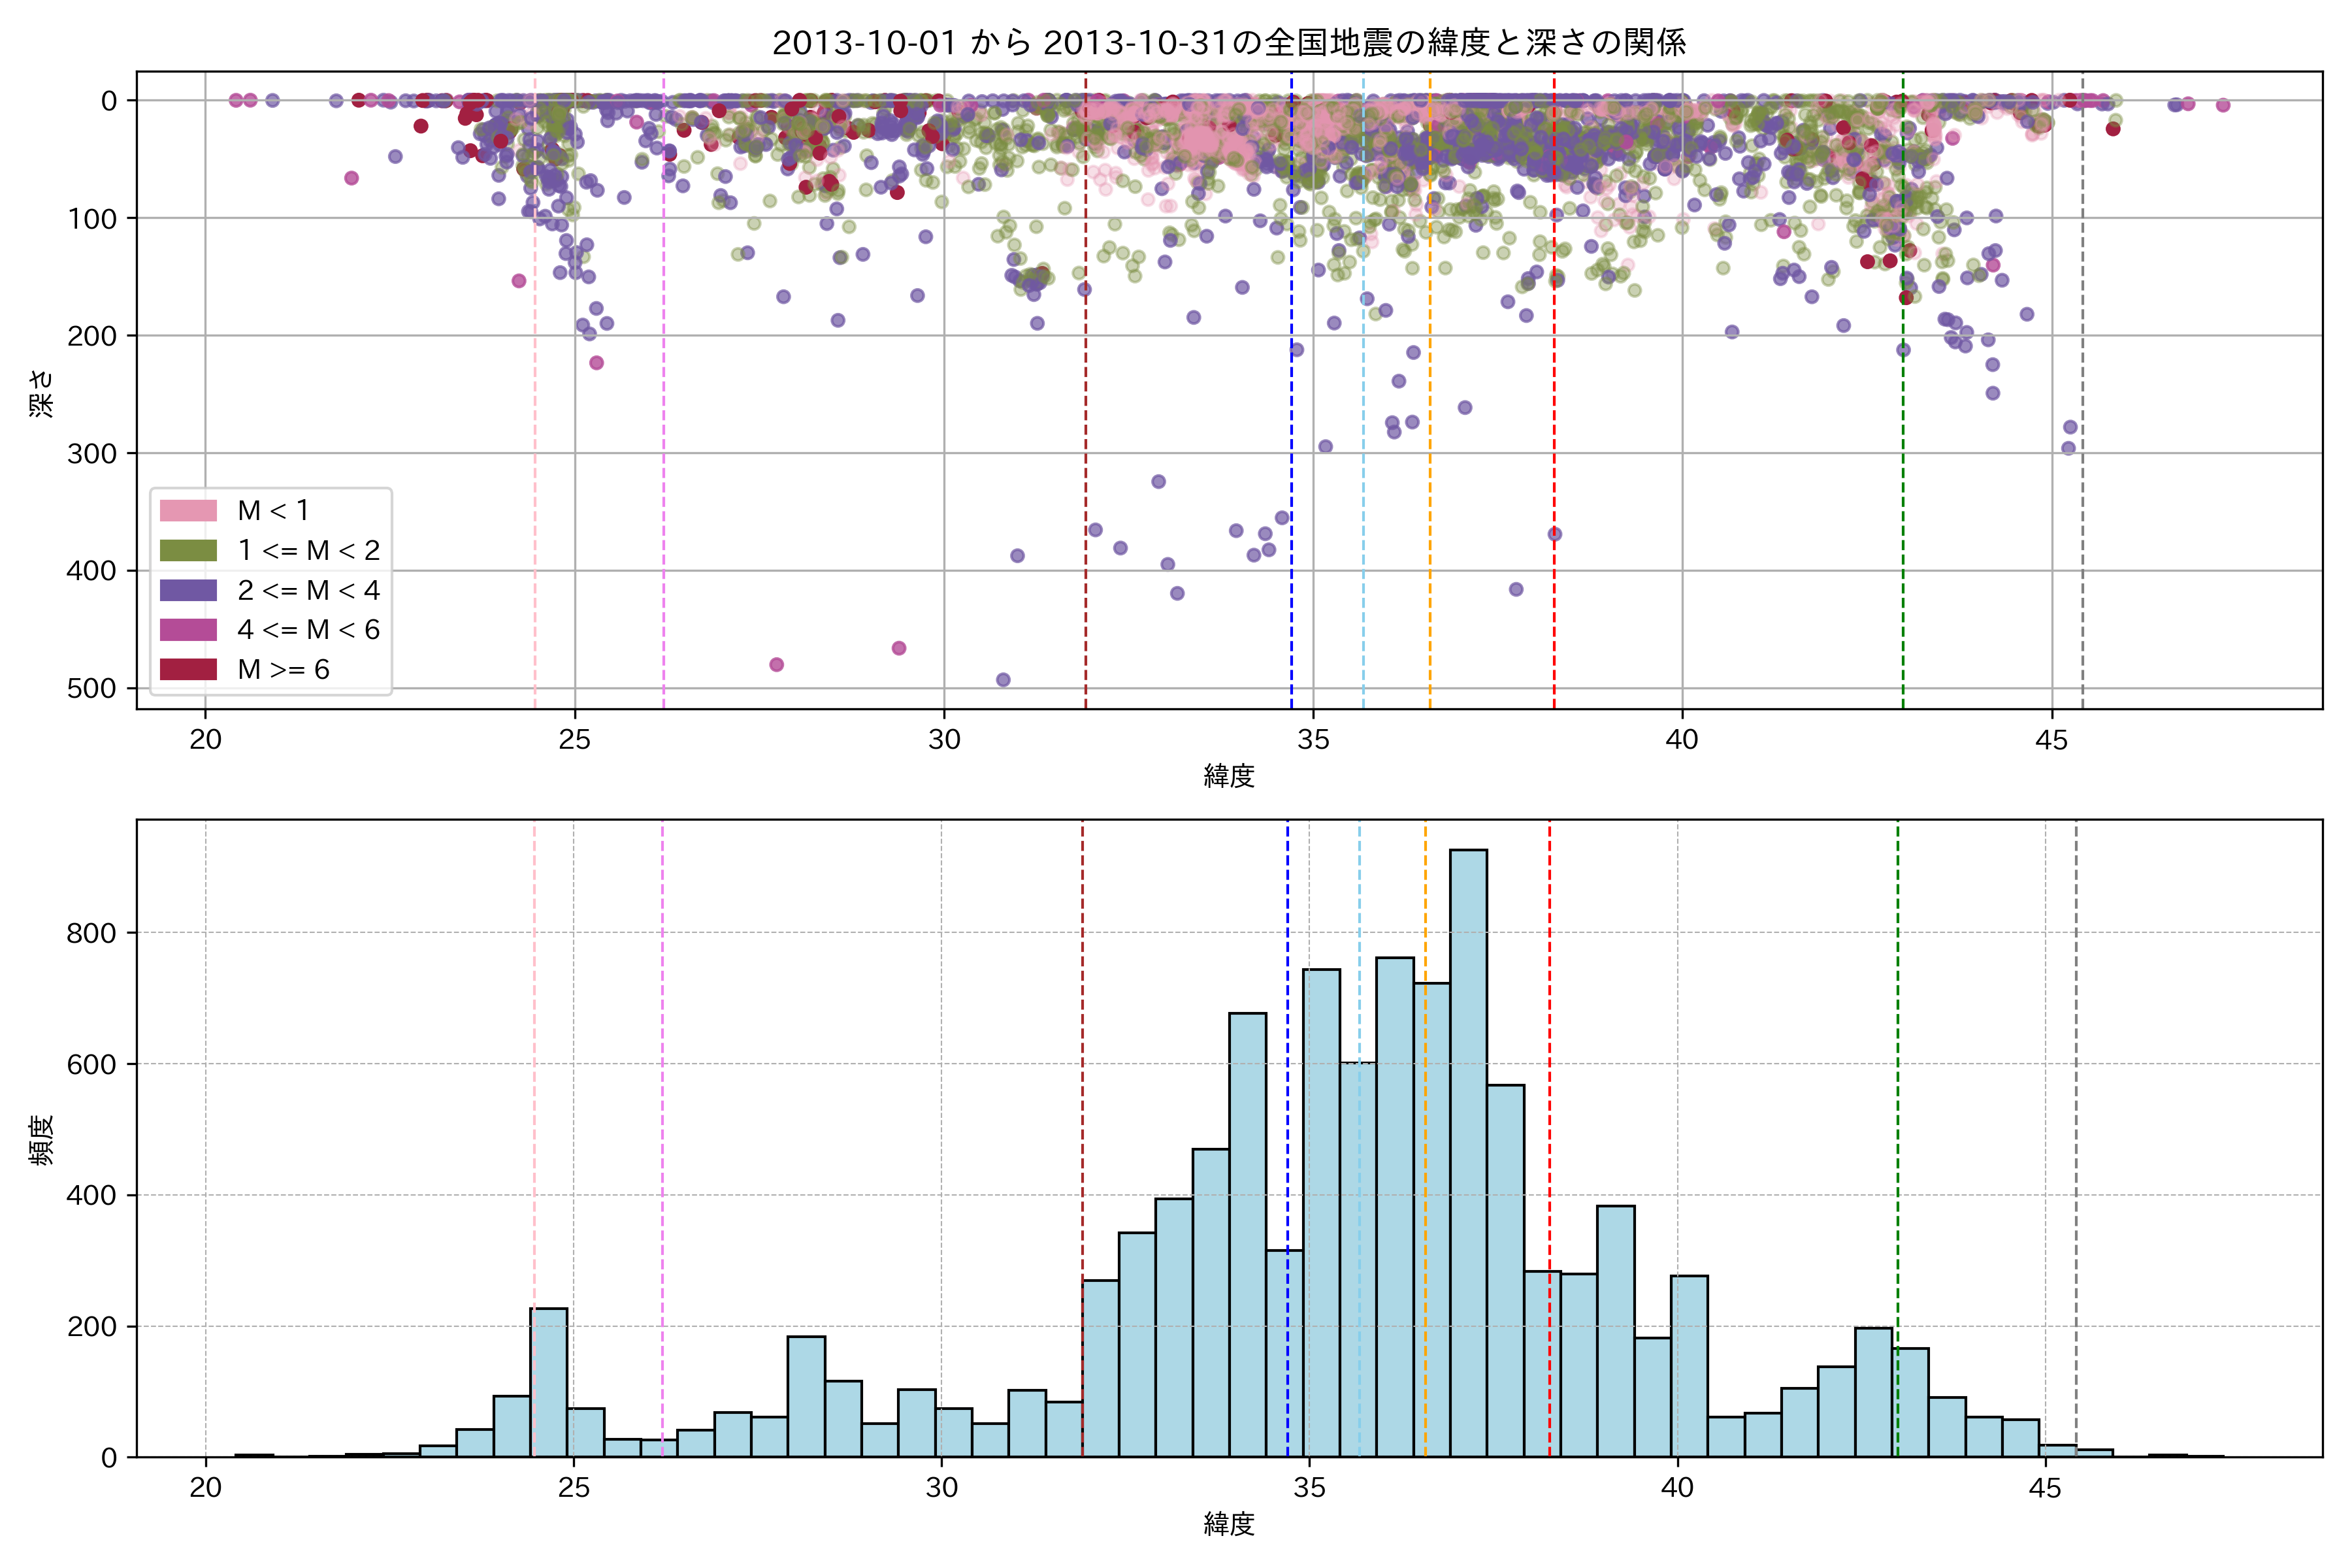This screenshot has width=2352, height=1568.
Task: Click the 500 depth tick label
Action: [93, 688]
